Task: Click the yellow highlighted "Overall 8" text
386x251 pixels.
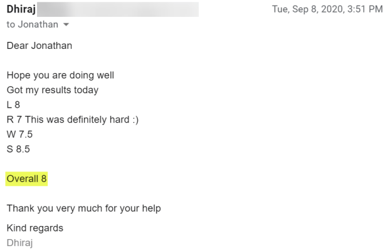Action: point(27,179)
